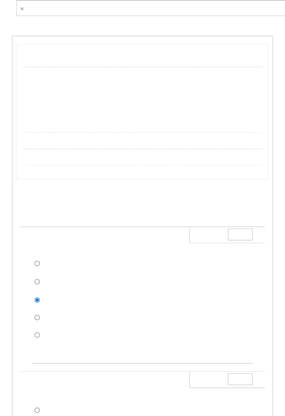Click the second question's heading area
285x416 pixels.
(x=105, y=380)
